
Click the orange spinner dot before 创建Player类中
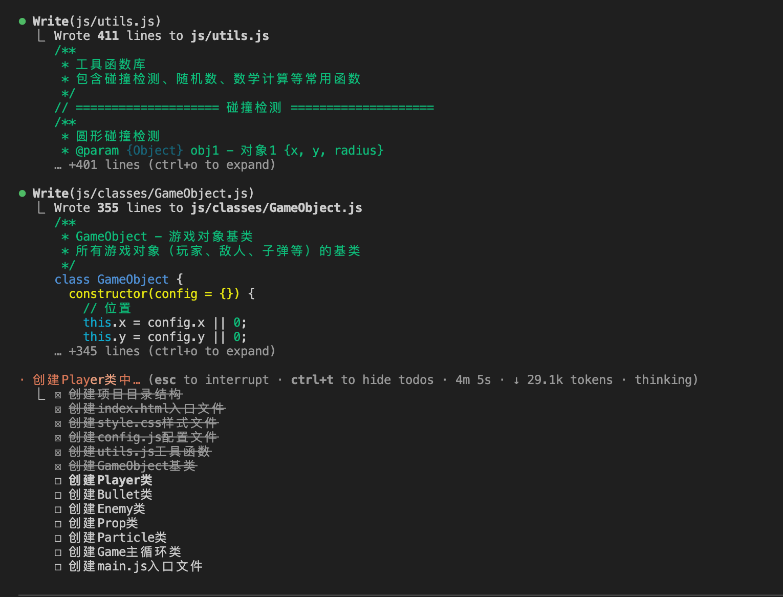22,380
